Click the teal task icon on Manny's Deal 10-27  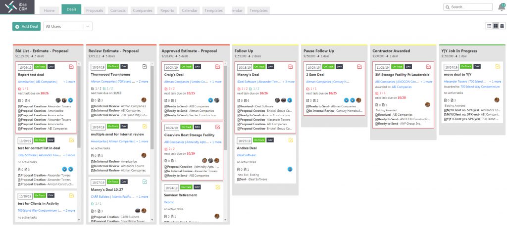(93, 204)
